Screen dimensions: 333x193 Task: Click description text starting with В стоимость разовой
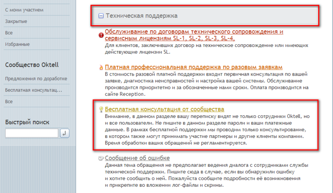click(x=206, y=84)
